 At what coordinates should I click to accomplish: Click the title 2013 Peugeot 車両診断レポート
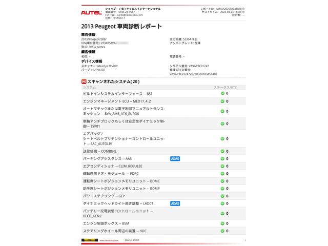pos(121,26)
